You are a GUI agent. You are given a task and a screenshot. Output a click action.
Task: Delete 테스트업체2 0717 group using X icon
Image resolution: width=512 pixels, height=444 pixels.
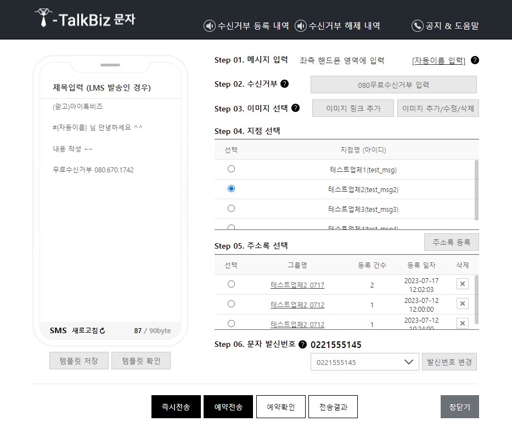(x=463, y=284)
